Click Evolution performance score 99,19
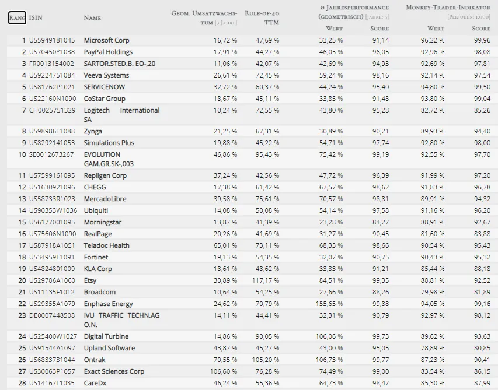498x390 pixels. click(x=381, y=154)
